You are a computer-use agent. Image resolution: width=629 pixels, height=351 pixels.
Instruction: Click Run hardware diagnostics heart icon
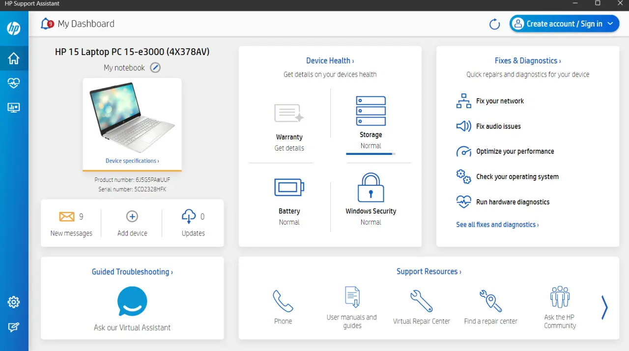click(463, 202)
